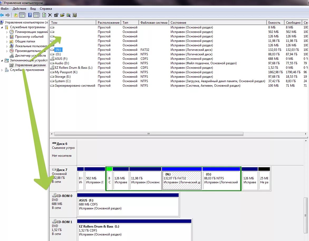
Task: Expand the Общие папки node
Action: (x=7, y=41)
